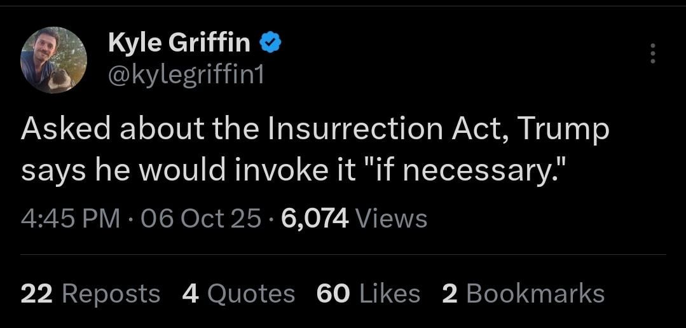
Task: Open the three-dot more options menu
Action: 652,53
